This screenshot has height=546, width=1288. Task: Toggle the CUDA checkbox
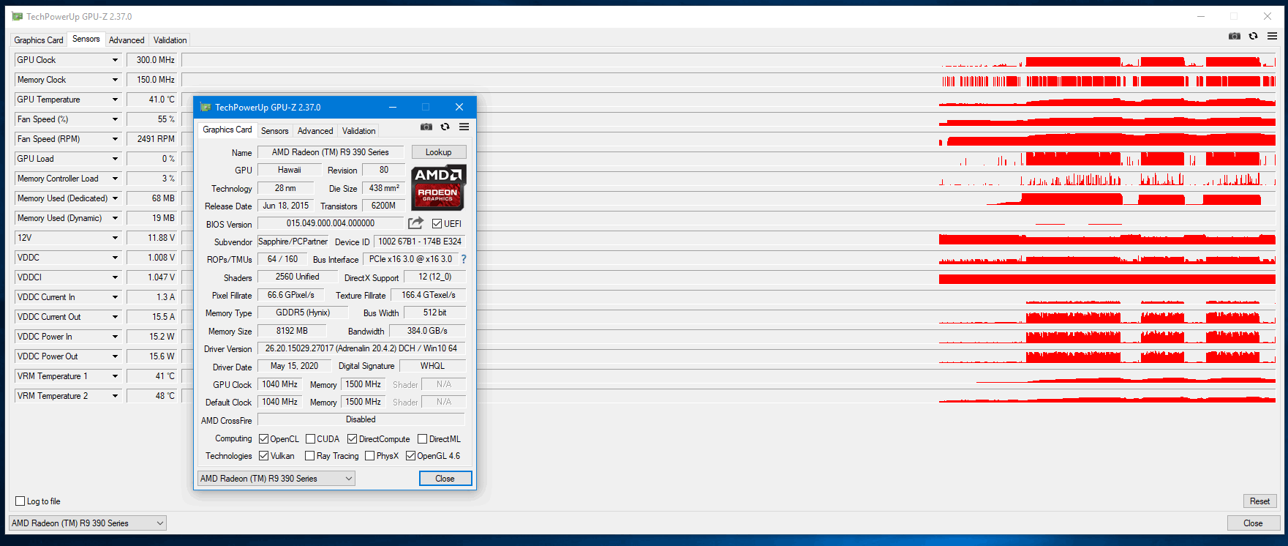pos(310,439)
